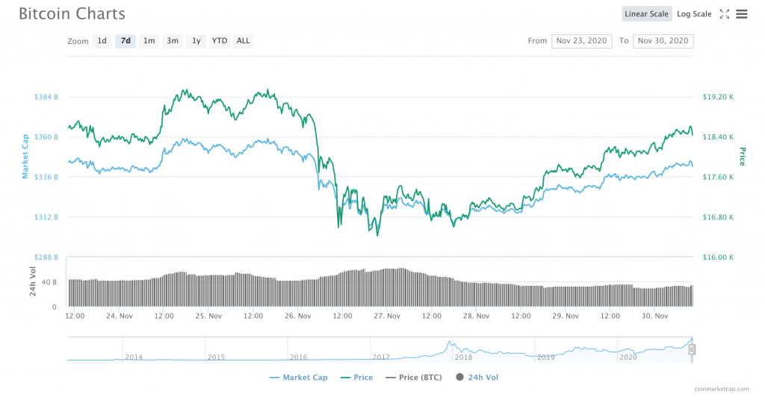Open the chart hamburger menu
The width and height of the screenshot is (765, 403).
741,14
